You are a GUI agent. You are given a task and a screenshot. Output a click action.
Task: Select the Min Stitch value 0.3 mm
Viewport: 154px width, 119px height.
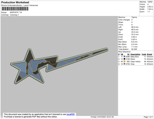[x=134, y=44]
